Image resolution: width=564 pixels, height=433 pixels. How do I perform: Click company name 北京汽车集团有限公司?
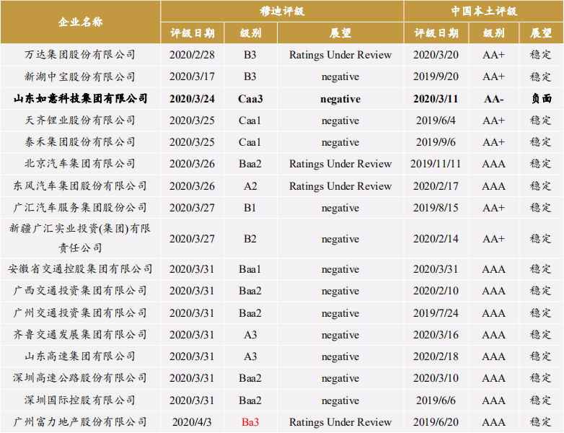coord(80,164)
